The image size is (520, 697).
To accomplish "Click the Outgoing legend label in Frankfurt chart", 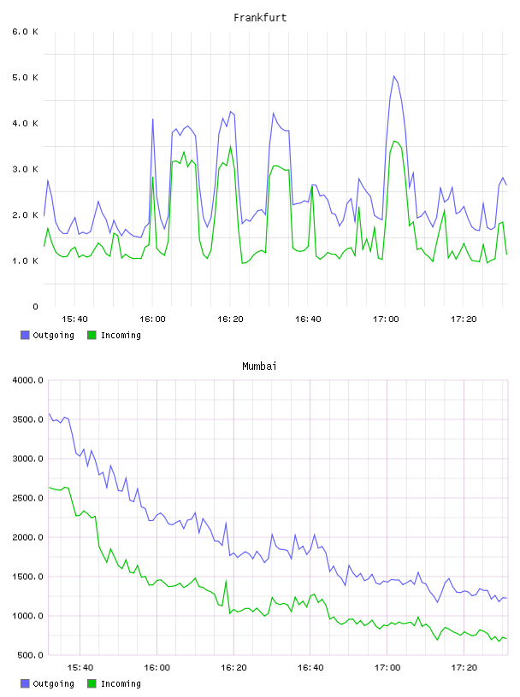I will [53, 336].
